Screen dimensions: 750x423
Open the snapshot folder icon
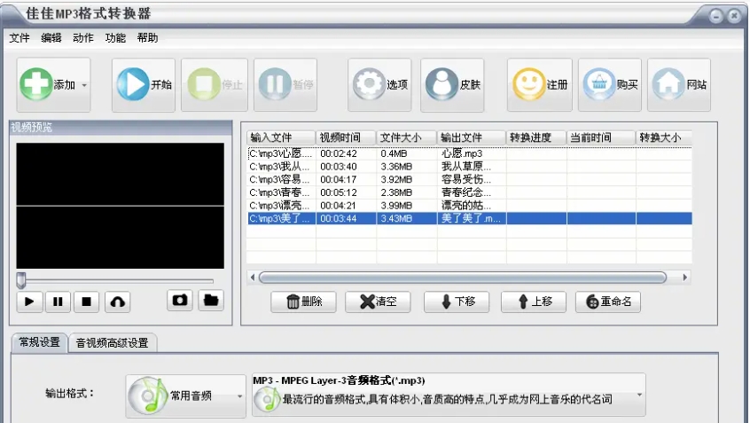(x=211, y=300)
